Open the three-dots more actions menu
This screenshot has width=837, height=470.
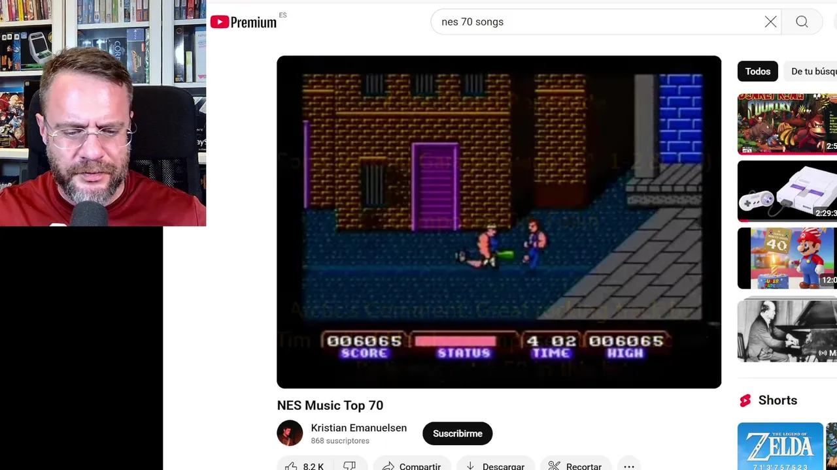pyautogui.click(x=629, y=465)
